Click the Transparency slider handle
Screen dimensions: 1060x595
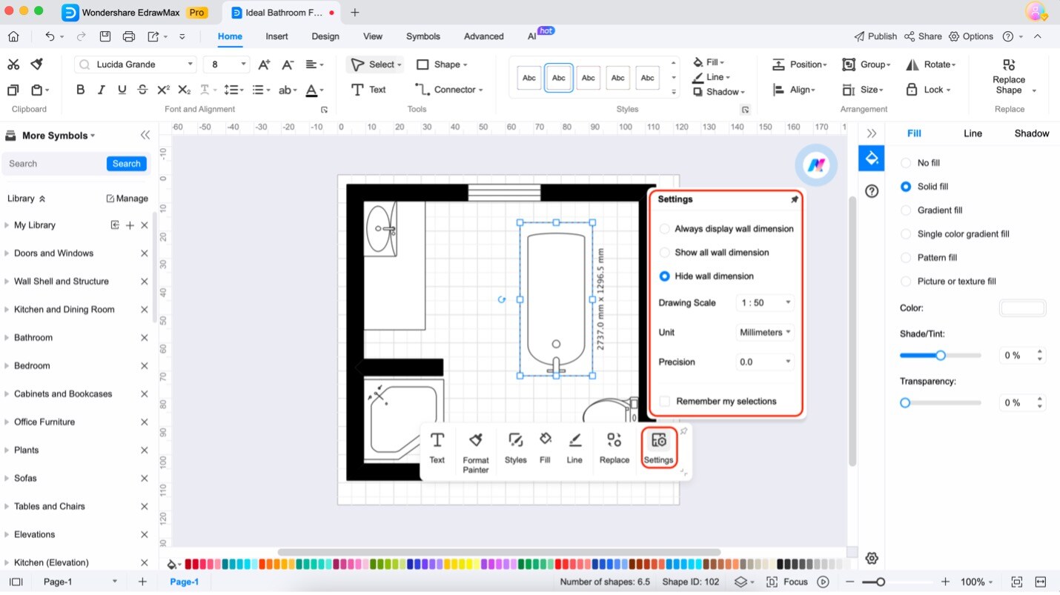(905, 403)
